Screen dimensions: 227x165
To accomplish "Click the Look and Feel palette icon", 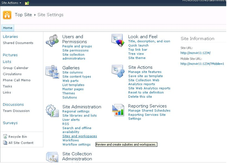I will (118, 40).
